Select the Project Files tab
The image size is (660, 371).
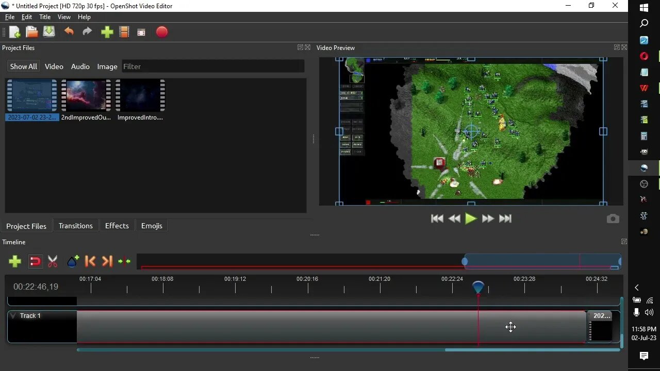pyautogui.click(x=26, y=226)
